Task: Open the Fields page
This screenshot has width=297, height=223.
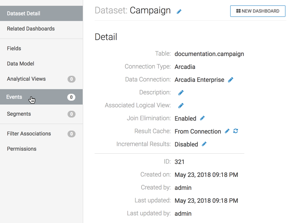Action: [x=14, y=48]
